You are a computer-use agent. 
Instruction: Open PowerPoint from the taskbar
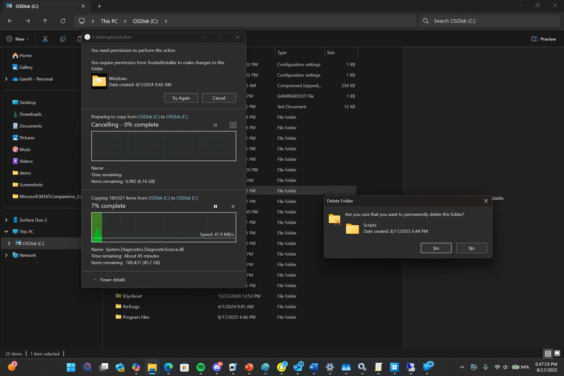(249, 367)
